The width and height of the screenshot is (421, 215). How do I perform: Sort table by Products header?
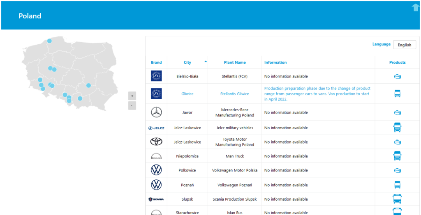tap(398, 62)
